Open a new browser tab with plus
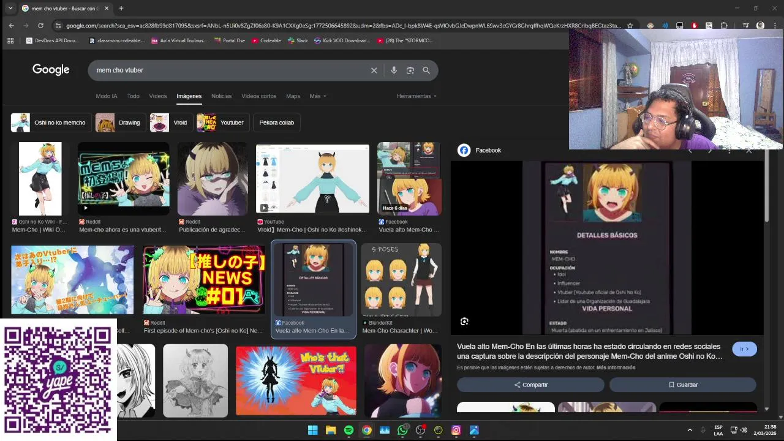Screen dimensions: 784x441 click(x=121, y=9)
